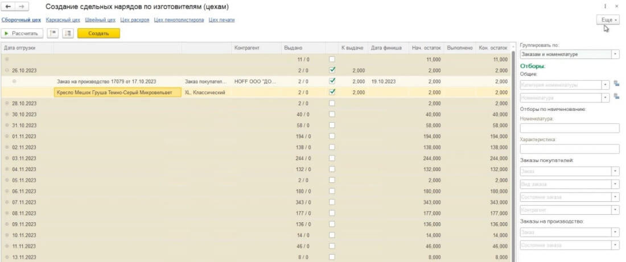Image resolution: width=626 pixels, height=262 pixels.
Task: Collapse the 26.10.2023 date group
Action: 7,70
